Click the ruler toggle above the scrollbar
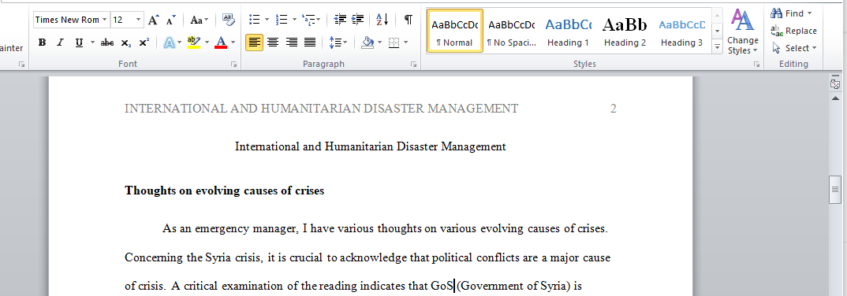 [835, 84]
